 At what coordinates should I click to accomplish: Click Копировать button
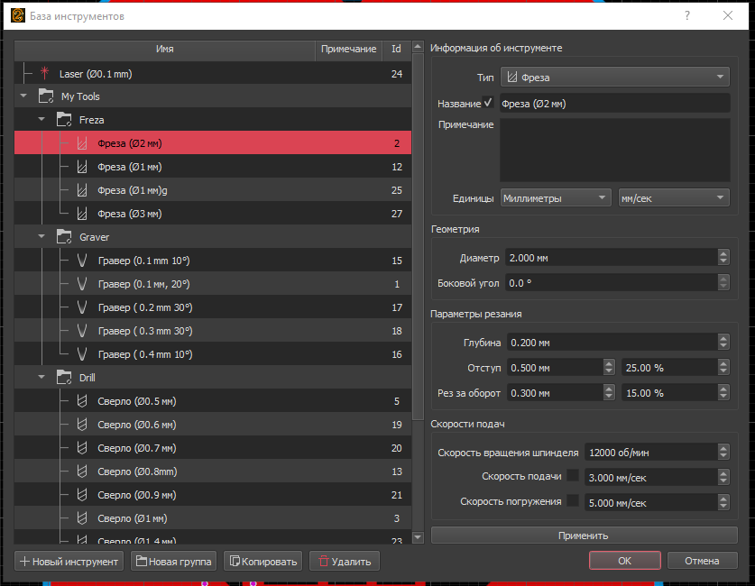pos(262,561)
